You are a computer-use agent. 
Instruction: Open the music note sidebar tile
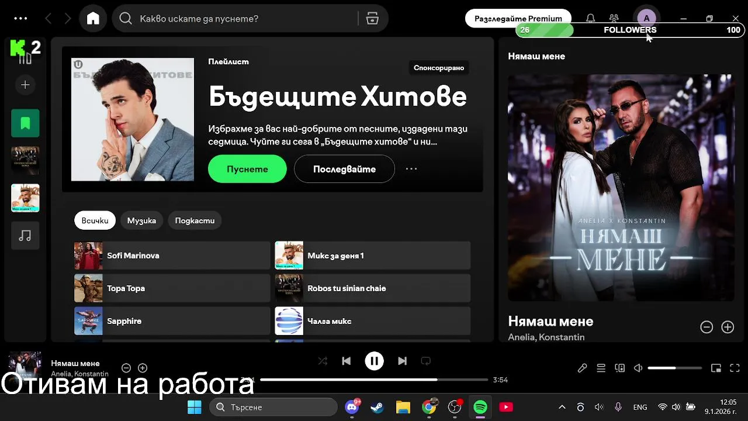coord(25,236)
